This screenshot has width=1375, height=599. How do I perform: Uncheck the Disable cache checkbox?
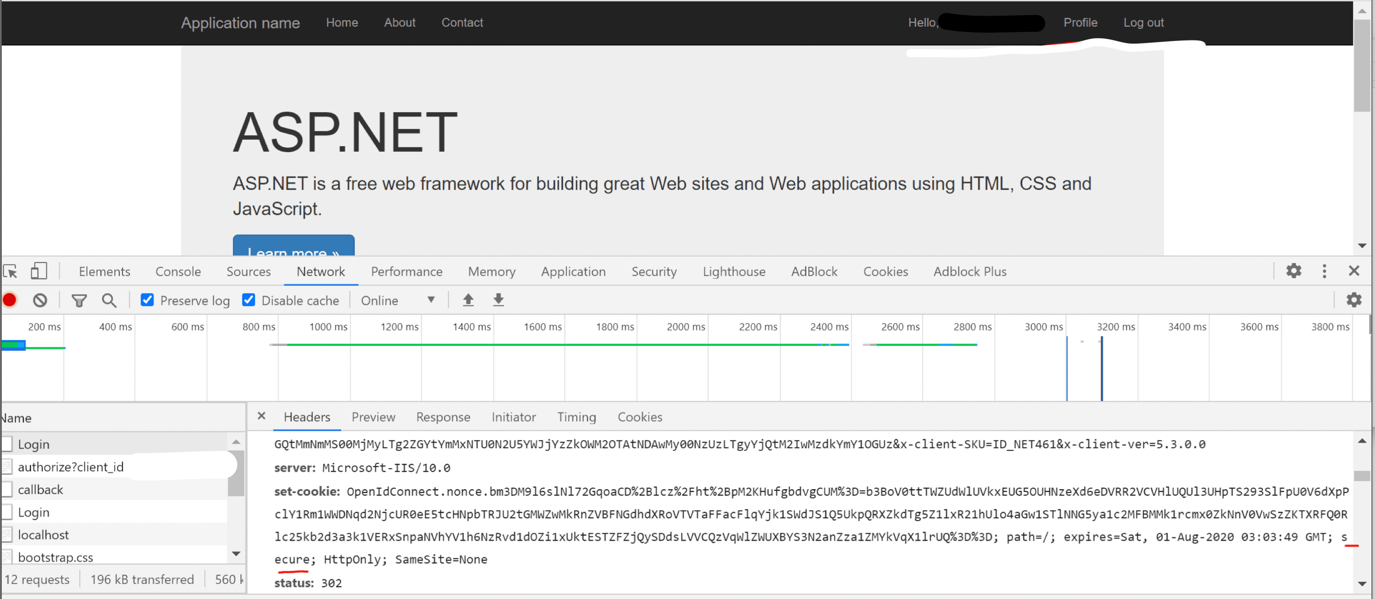click(x=249, y=300)
